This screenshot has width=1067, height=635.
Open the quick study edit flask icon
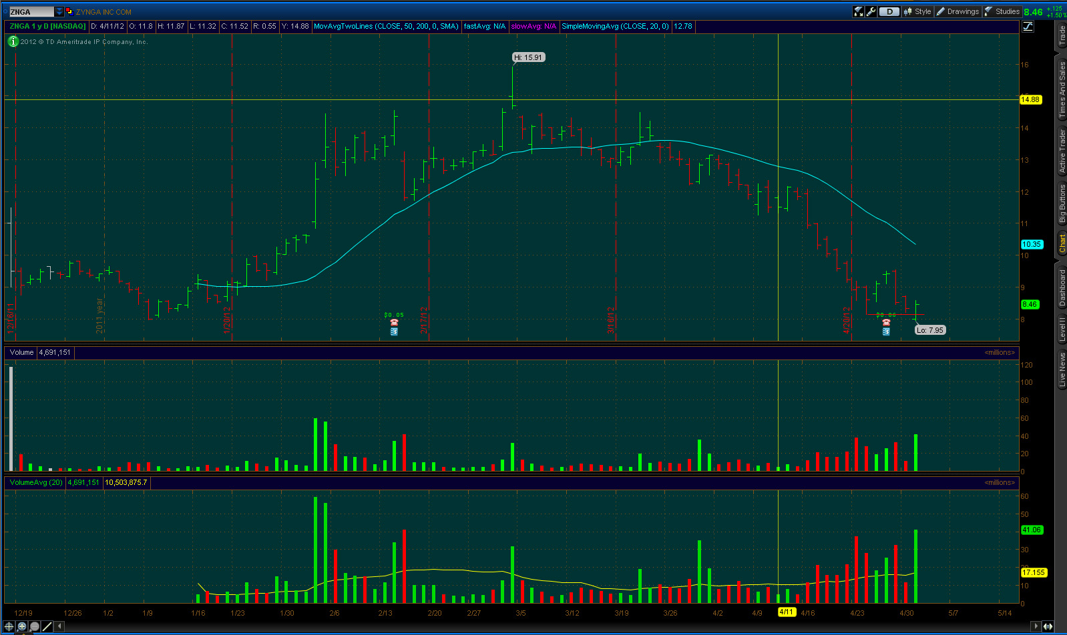[859, 11]
